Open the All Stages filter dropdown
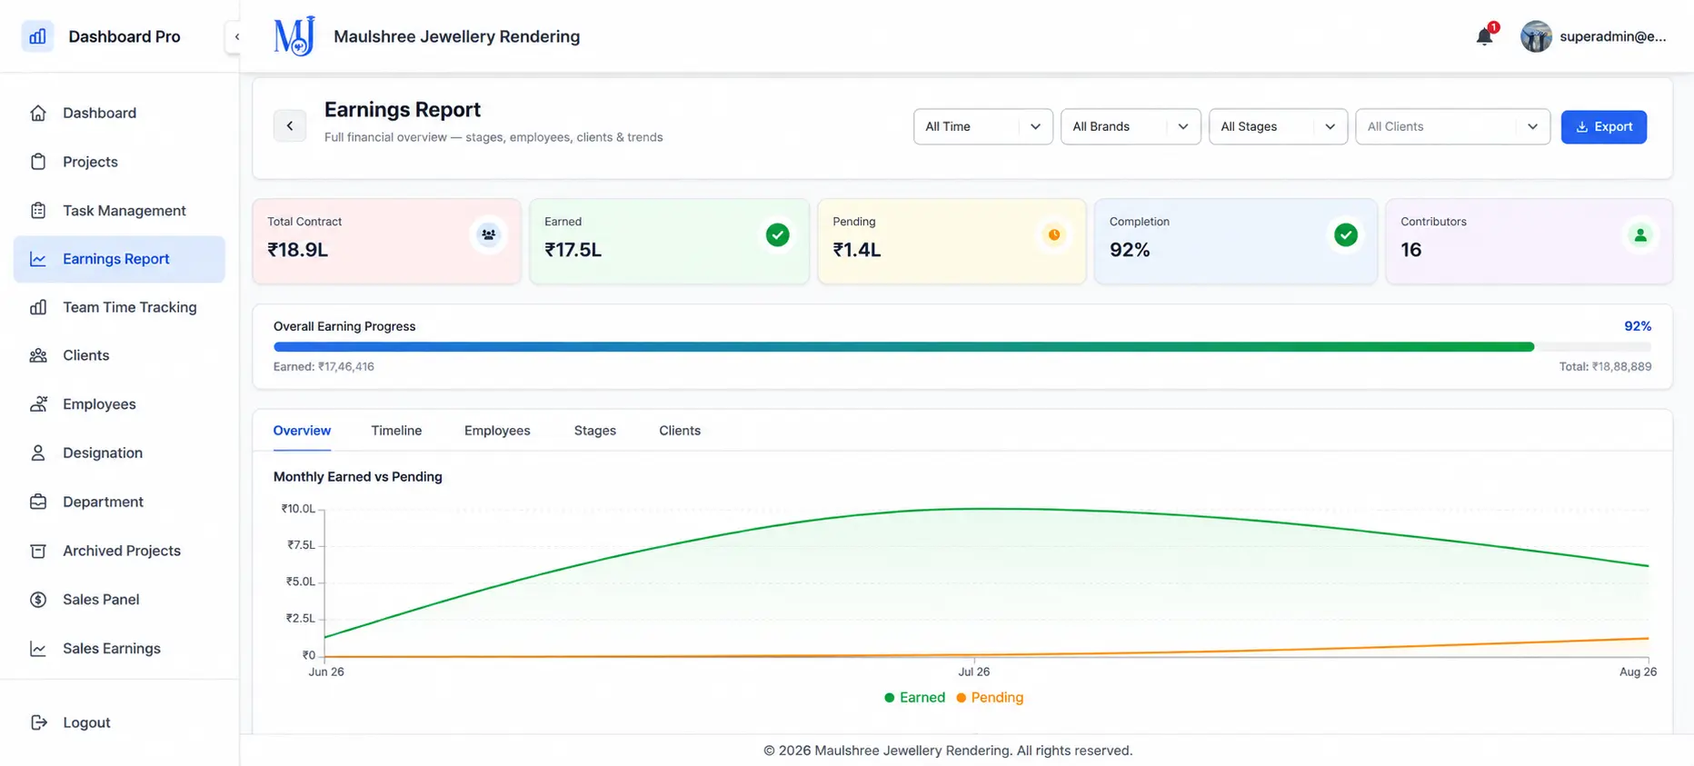The image size is (1694, 766). tap(1278, 126)
